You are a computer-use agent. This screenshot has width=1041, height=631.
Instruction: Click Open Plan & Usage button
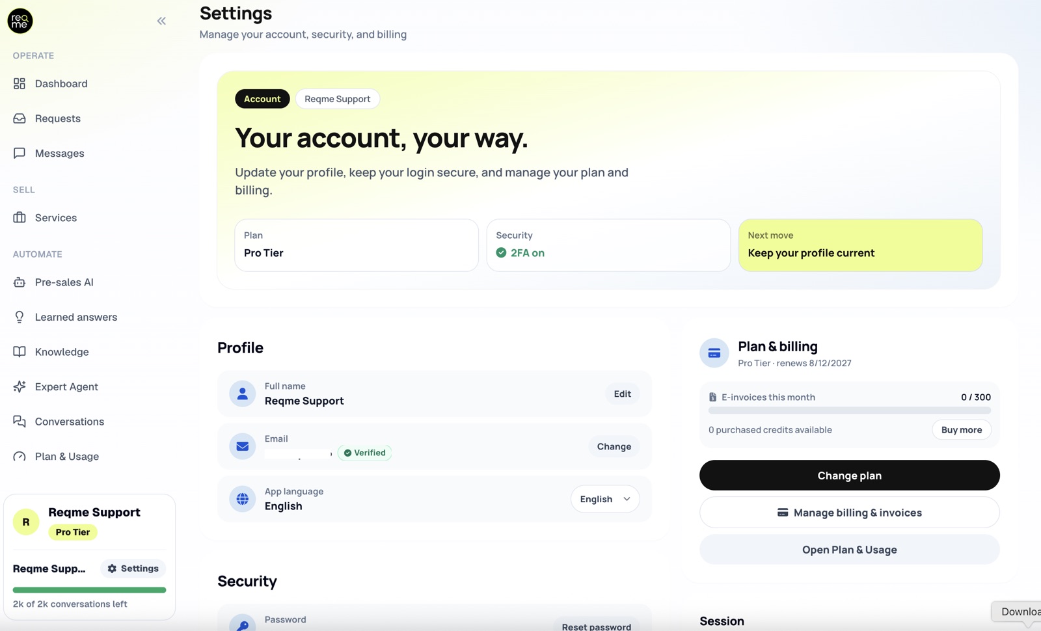pyautogui.click(x=849, y=550)
